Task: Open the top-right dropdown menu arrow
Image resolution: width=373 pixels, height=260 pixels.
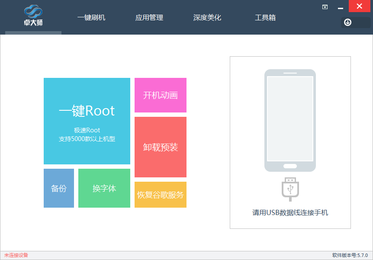Action: click(325, 6)
